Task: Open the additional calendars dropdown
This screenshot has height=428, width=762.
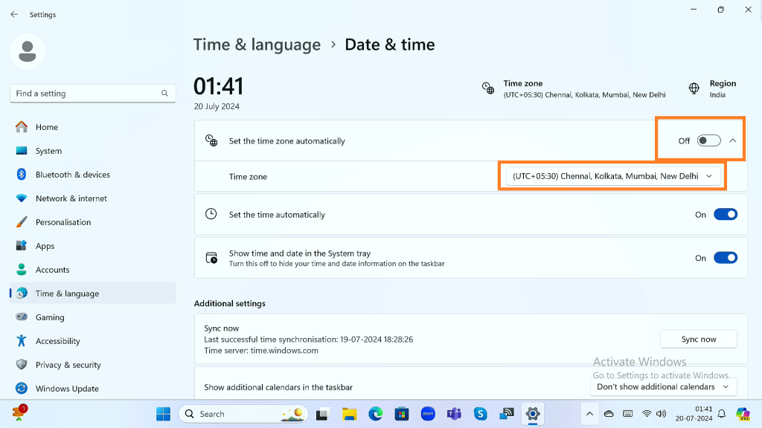Action: (x=664, y=386)
